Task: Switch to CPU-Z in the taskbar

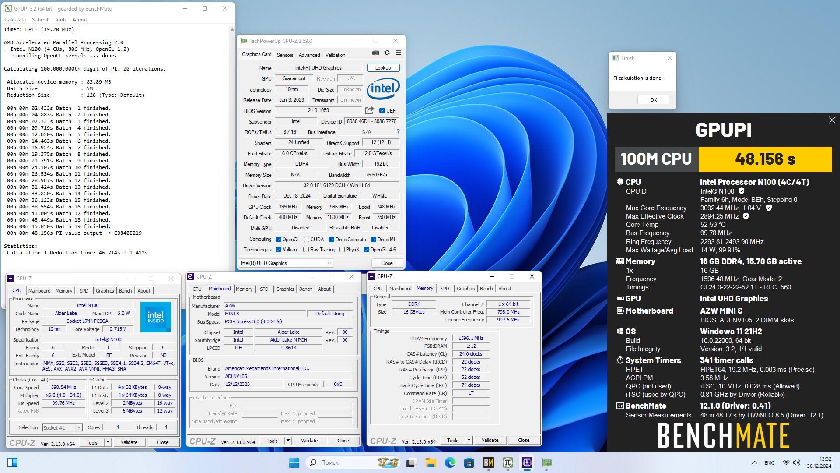Action: point(527,462)
